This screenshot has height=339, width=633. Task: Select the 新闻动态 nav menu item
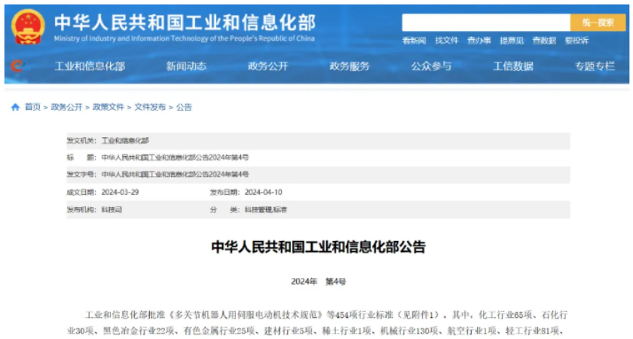point(186,66)
